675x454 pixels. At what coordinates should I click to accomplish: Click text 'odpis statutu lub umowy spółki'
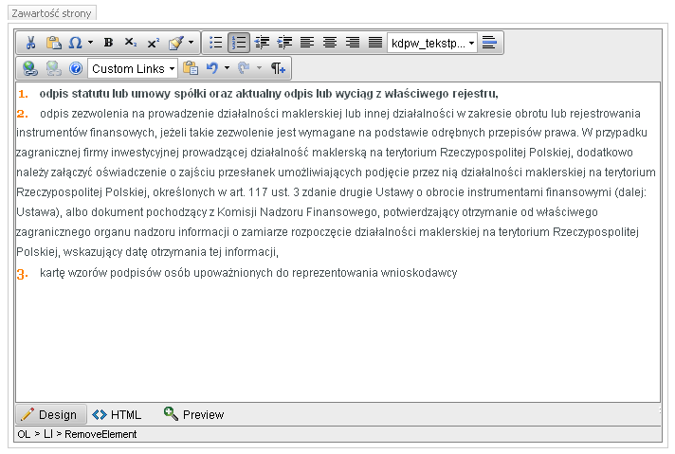[122, 94]
